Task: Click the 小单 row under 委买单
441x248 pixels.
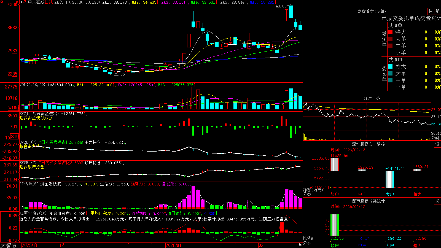Action: 415,53
